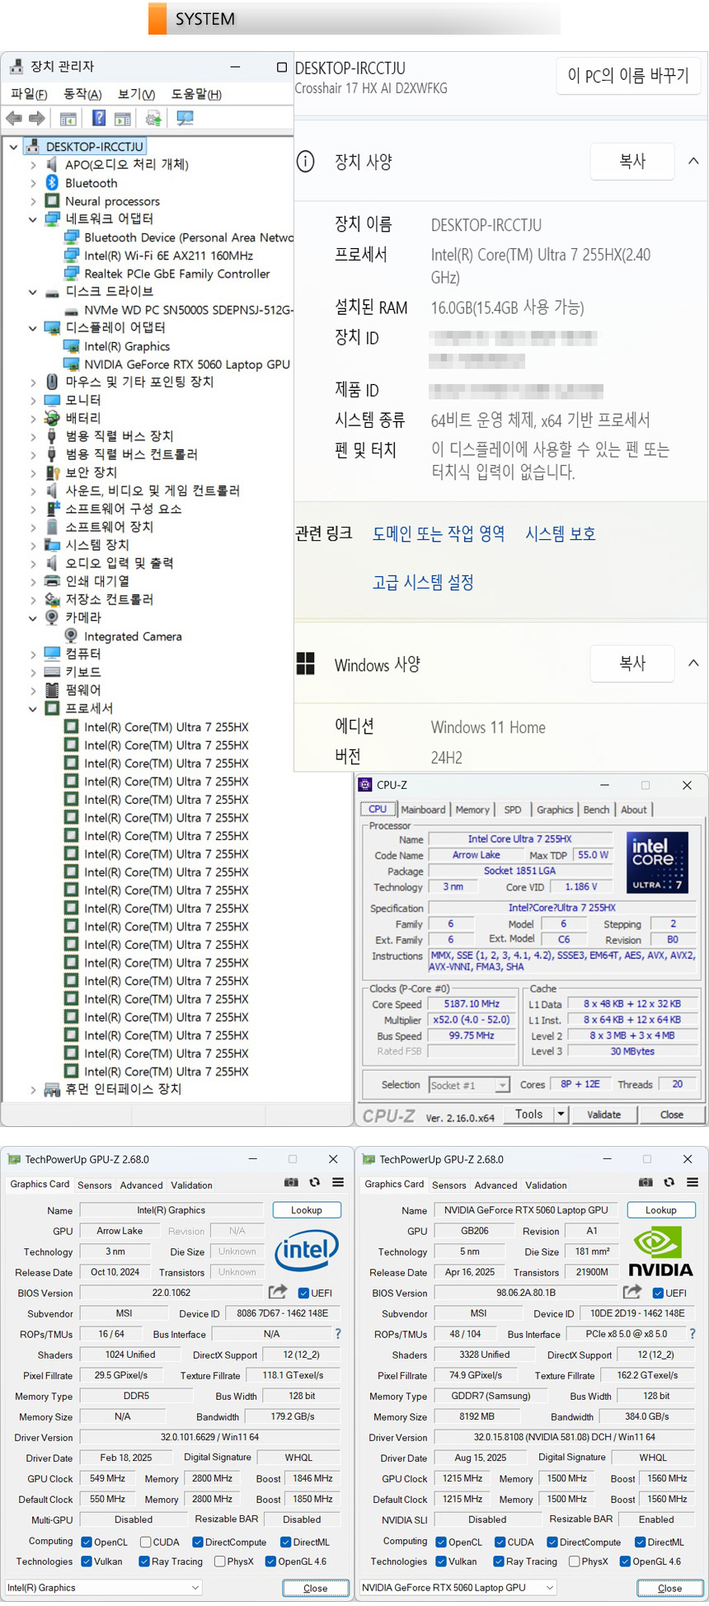
Task: Open hamburger menu in NVIDIA GPU-Z window
Action: [693, 1182]
